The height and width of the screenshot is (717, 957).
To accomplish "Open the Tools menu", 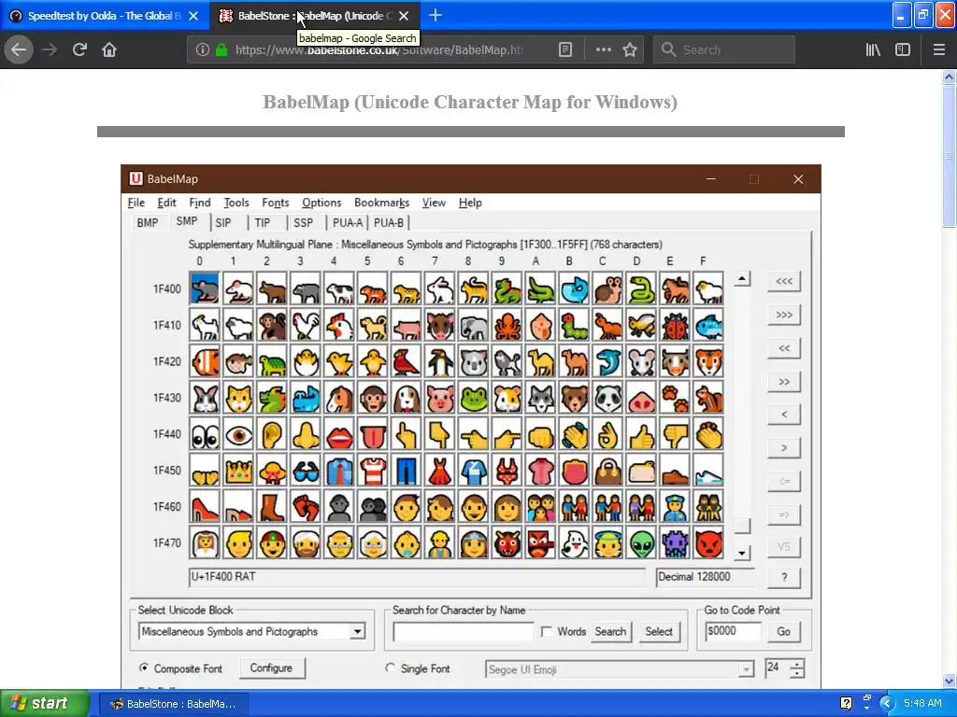I will coord(236,203).
